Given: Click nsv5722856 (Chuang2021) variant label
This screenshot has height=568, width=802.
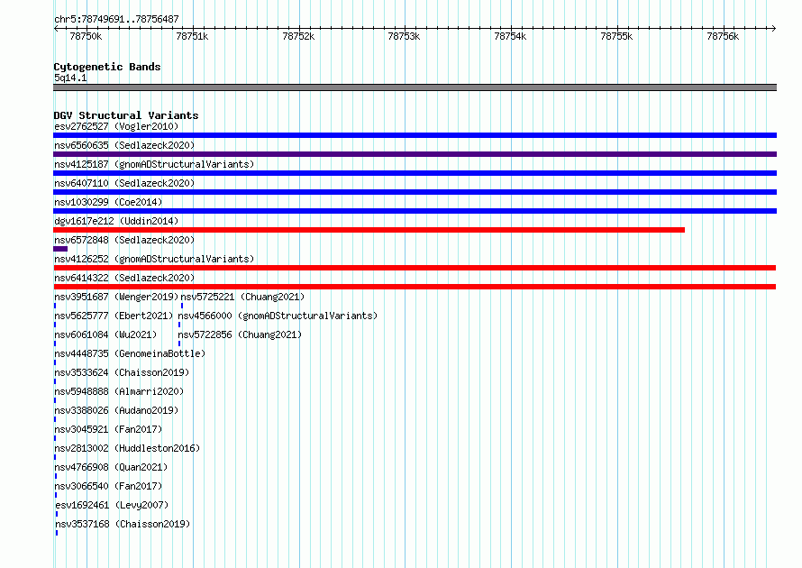Looking at the screenshot, I should (240, 334).
